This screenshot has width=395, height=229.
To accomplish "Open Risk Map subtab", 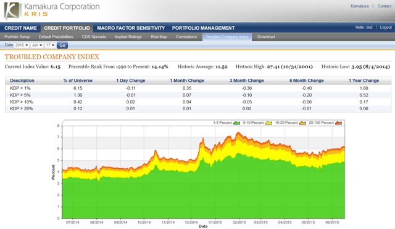I will (x=159, y=37).
